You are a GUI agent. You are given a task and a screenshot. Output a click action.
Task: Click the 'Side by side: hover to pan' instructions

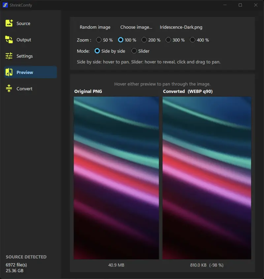click(x=148, y=62)
